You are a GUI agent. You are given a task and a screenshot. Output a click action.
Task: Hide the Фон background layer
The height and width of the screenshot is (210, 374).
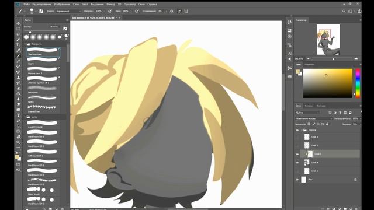pyautogui.click(x=297, y=180)
